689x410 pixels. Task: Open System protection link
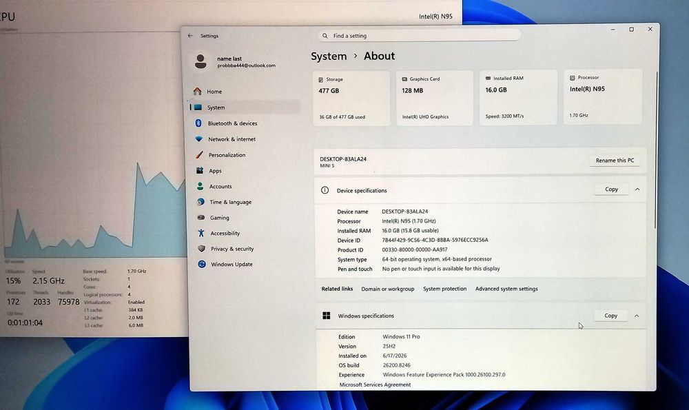click(444, 289)
